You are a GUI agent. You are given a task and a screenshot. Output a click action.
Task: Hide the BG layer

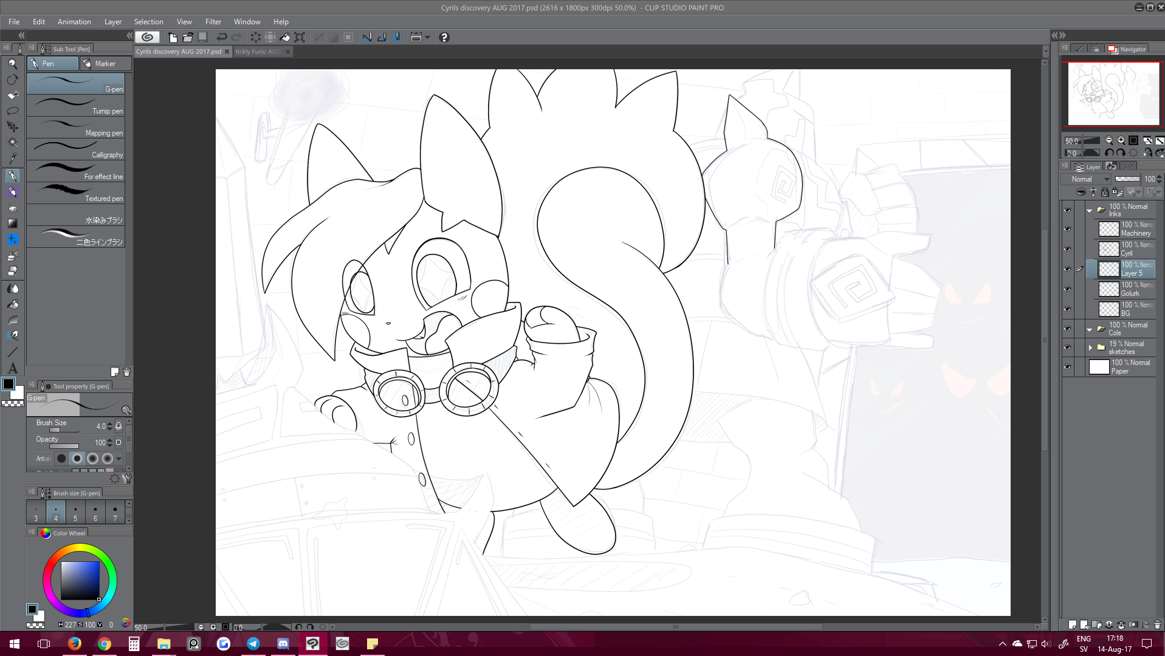[x=1067, y=309]
